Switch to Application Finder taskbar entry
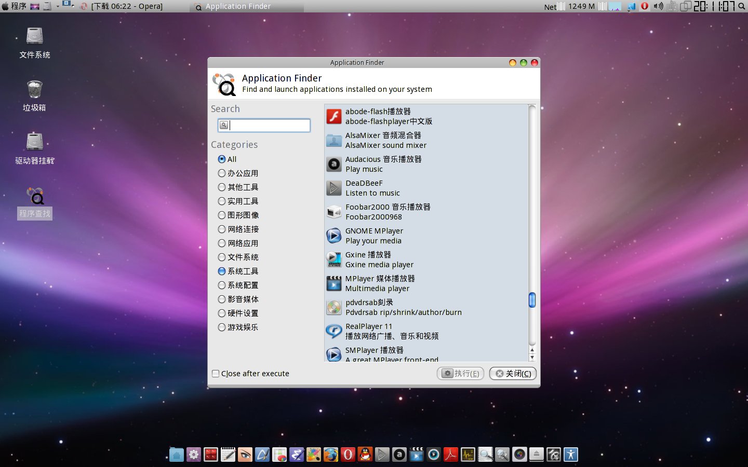The image size is (748, 467). coord(247,6)
